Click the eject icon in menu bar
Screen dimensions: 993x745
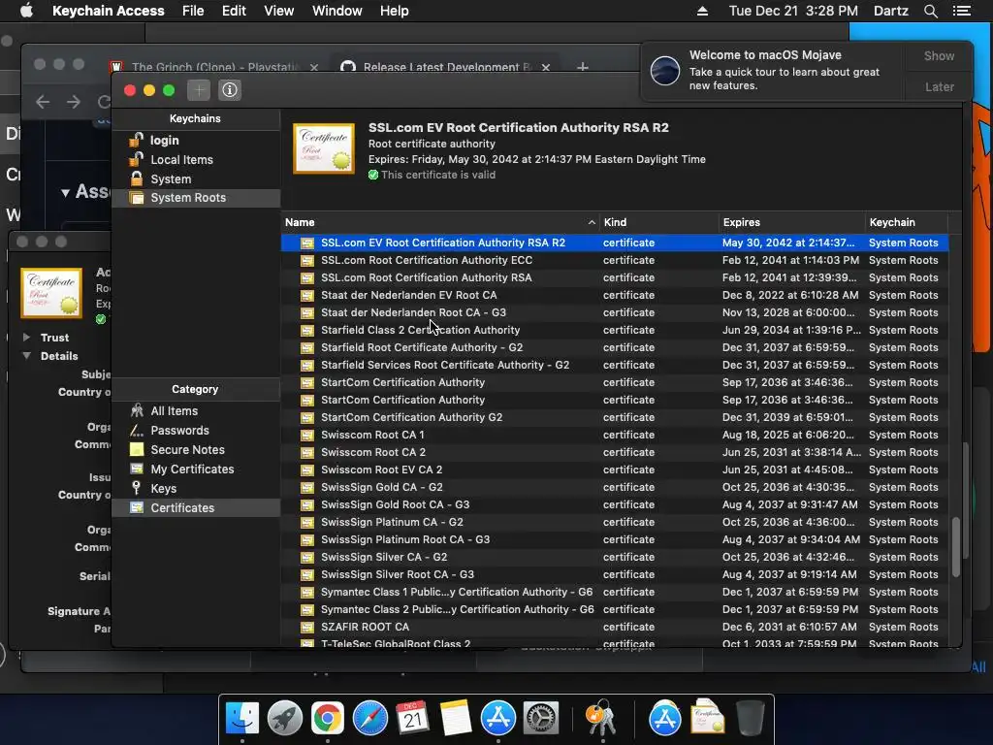(x=702, y=11)
